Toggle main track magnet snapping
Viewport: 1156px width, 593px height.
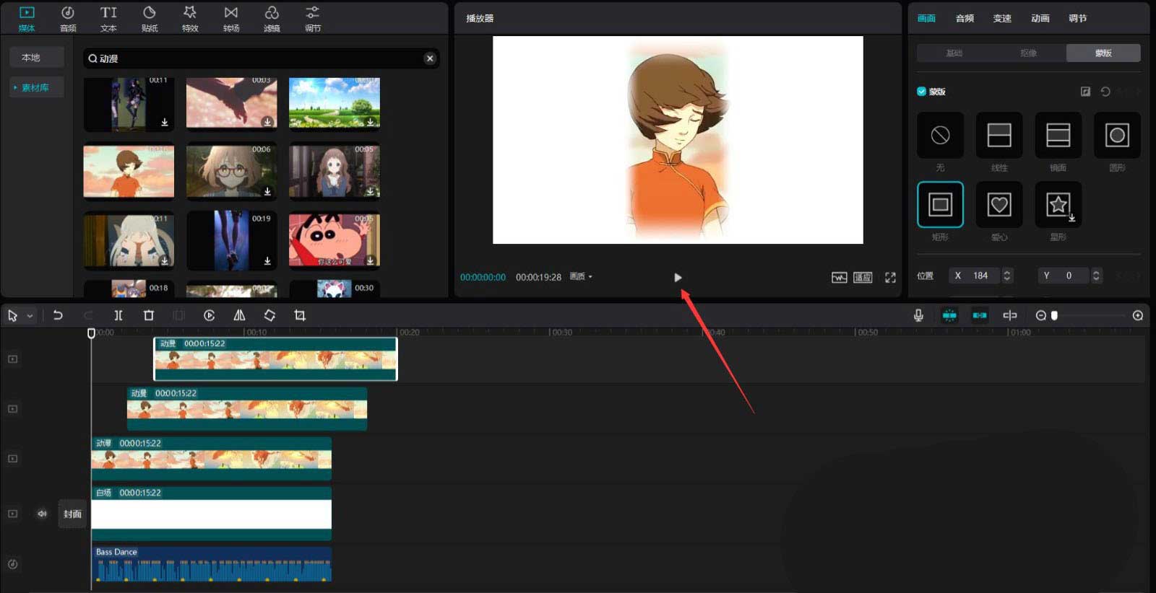(949, 315)
